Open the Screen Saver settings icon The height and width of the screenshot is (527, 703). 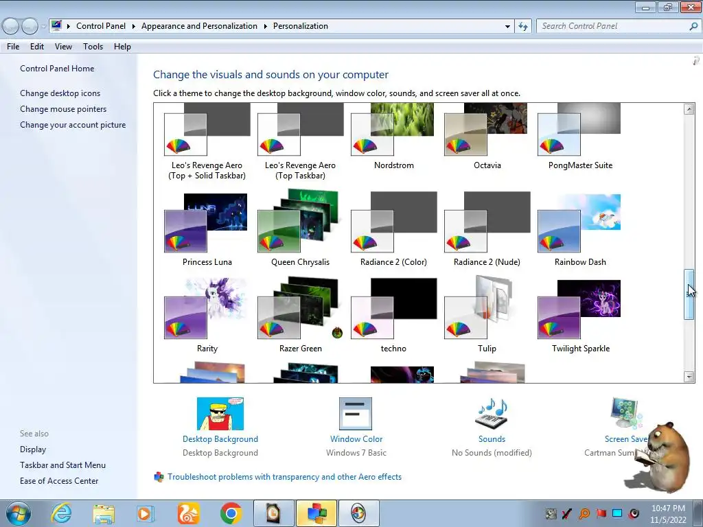[x=626, y=414]
